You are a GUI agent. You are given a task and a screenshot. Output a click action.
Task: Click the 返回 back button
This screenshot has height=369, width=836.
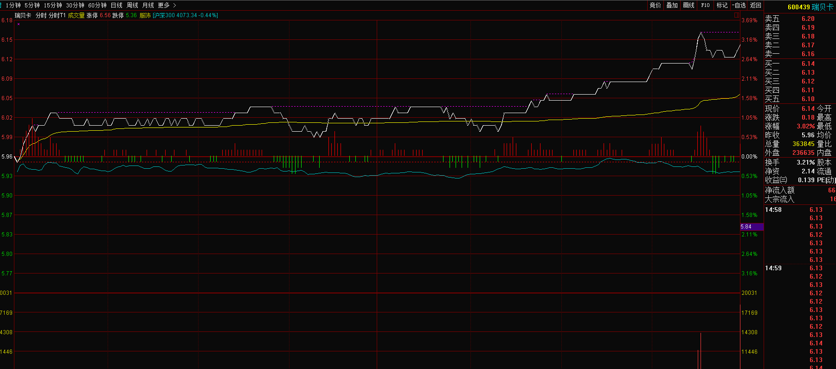click(x=756, y=5)
